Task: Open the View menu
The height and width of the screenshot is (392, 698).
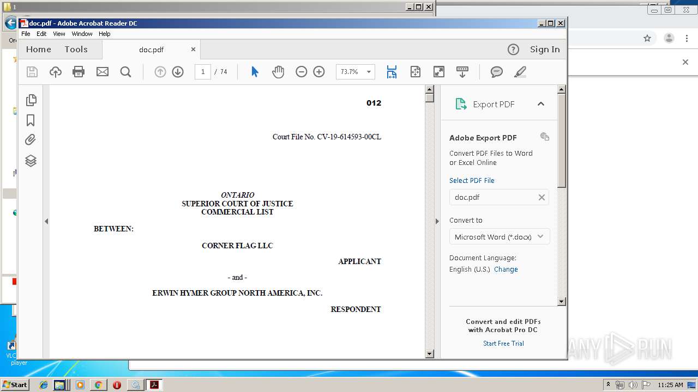Action: coord(59,34)
